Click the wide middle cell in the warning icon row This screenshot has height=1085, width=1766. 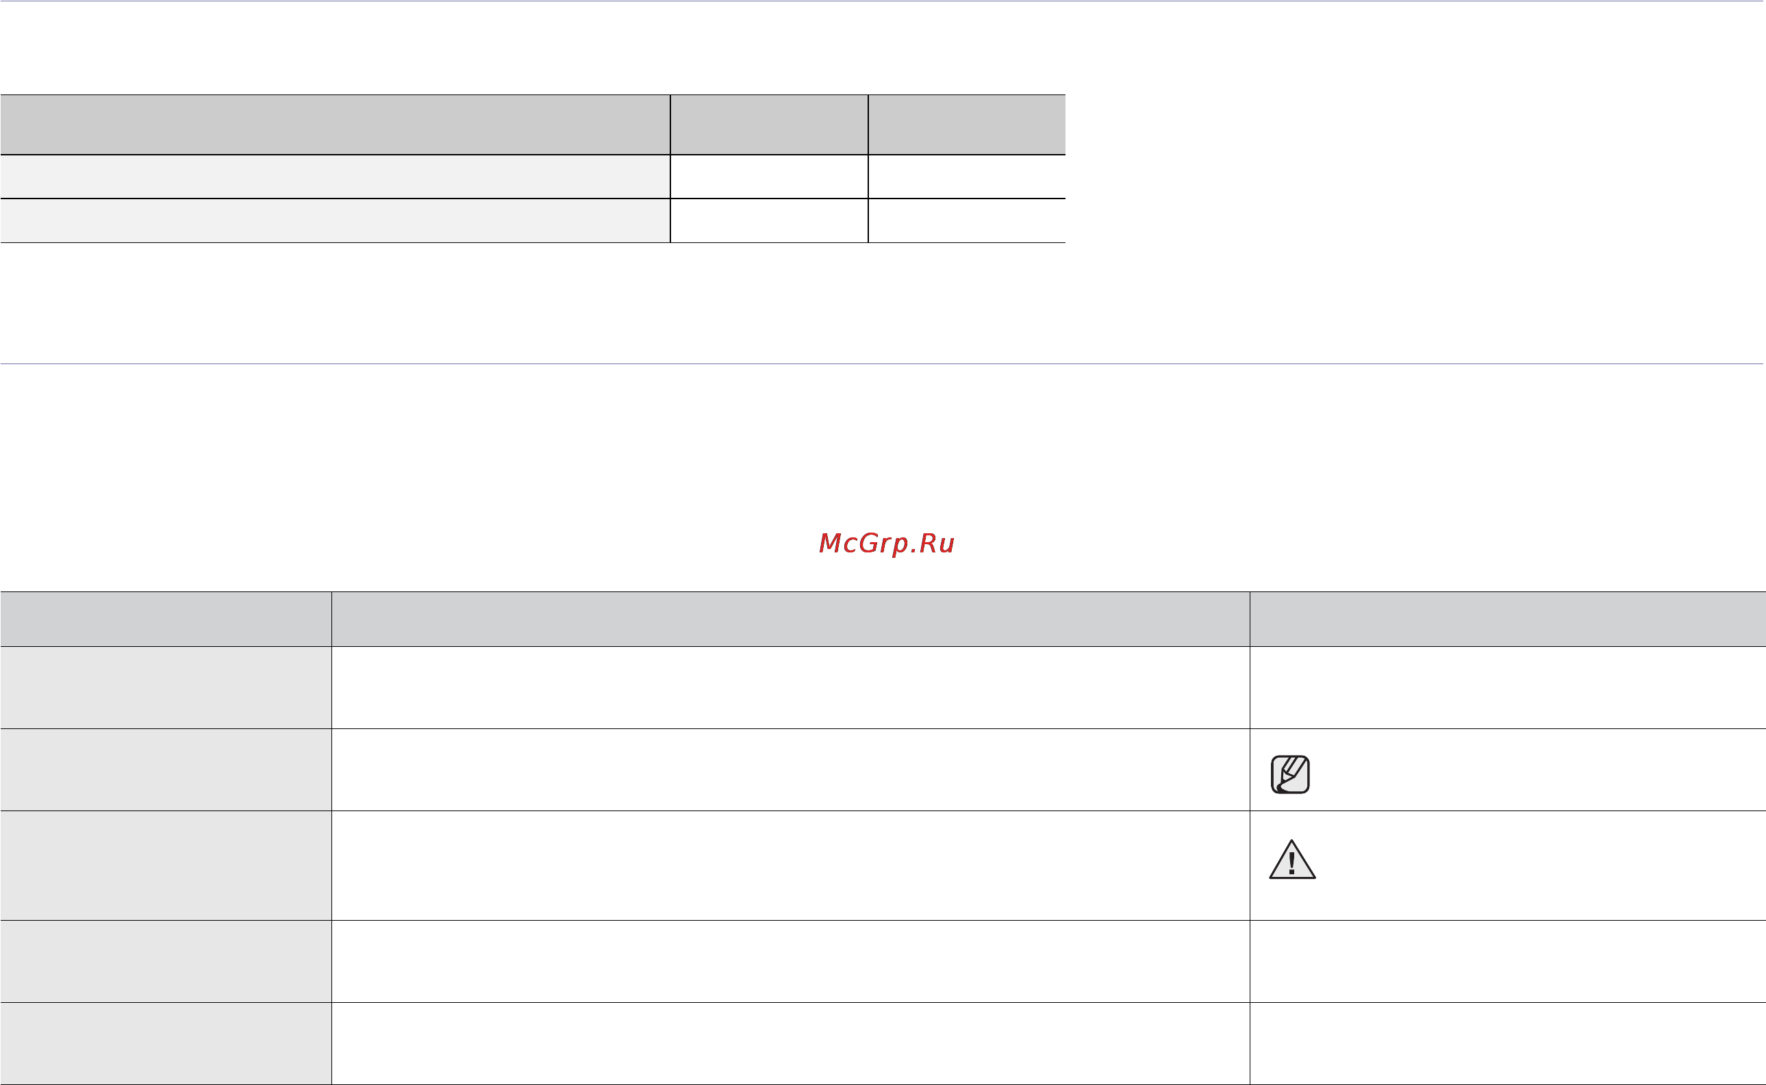pyautogui.click(x=791, y=865)
